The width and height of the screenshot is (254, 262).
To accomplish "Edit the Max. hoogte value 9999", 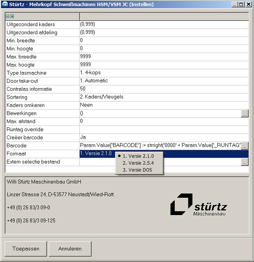I will click(x=164, y=65).
